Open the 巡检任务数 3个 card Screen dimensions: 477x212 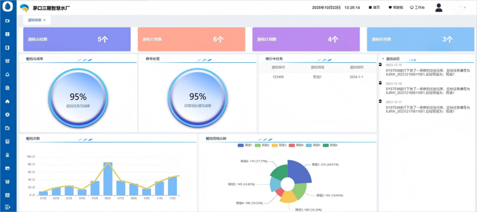click(x=421, y=39)
